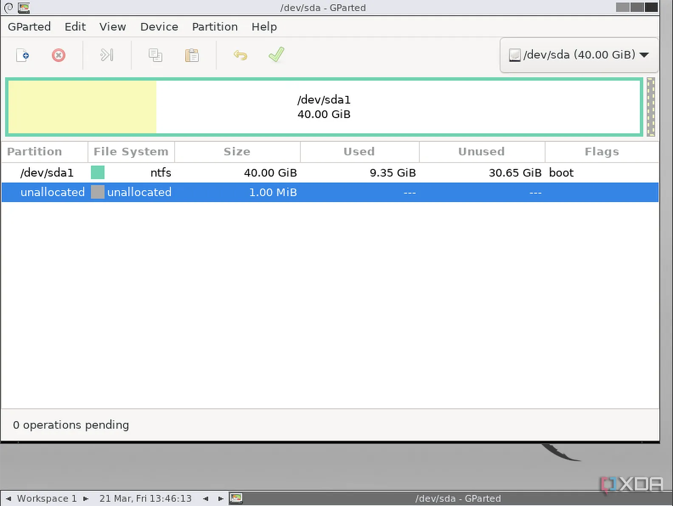The image size is (673, 506).
Task: Sort by the Used column header
Action: [359, 152]
